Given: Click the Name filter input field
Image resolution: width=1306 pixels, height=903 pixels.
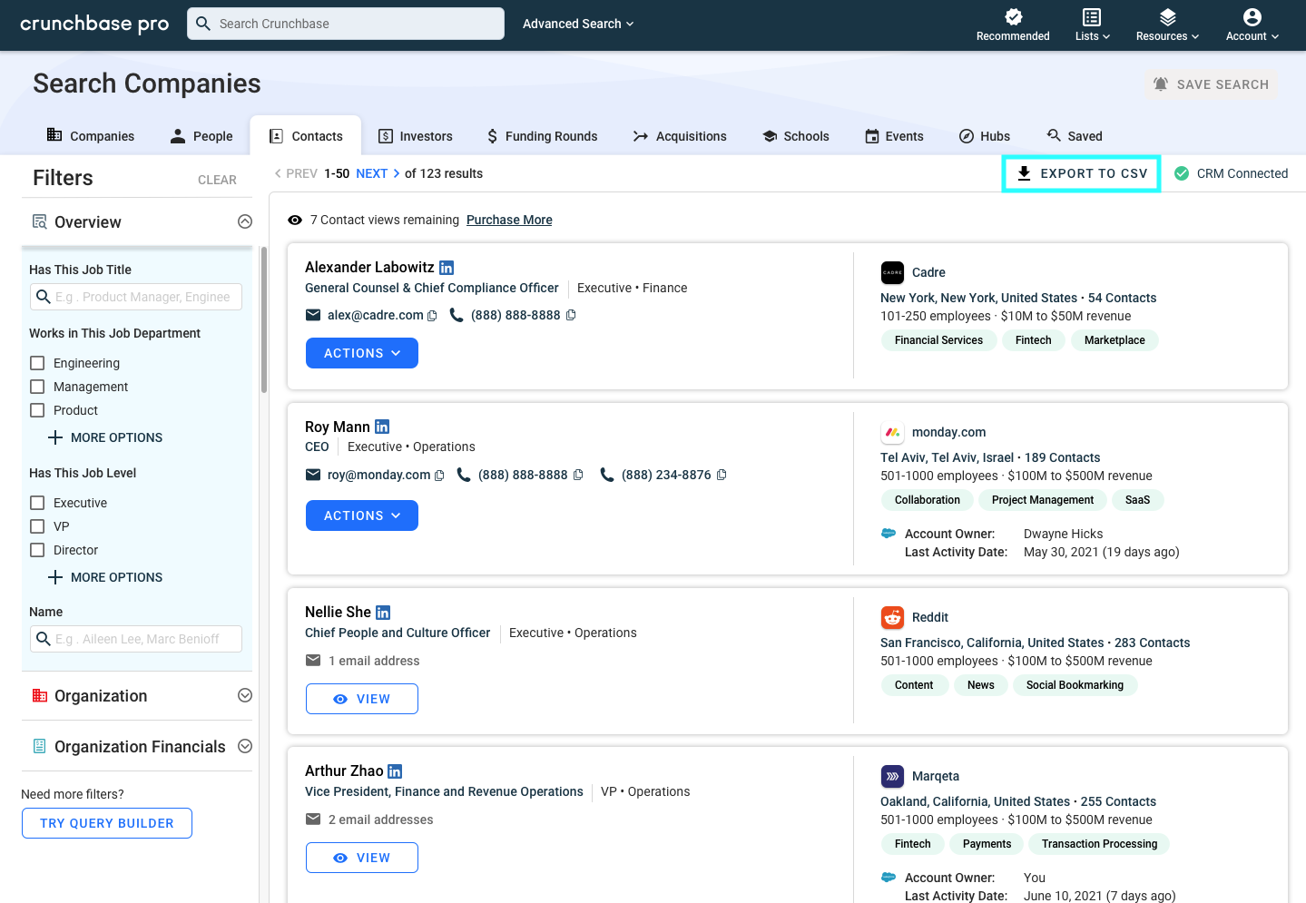Looking at the screenshot, I should 136,639.
